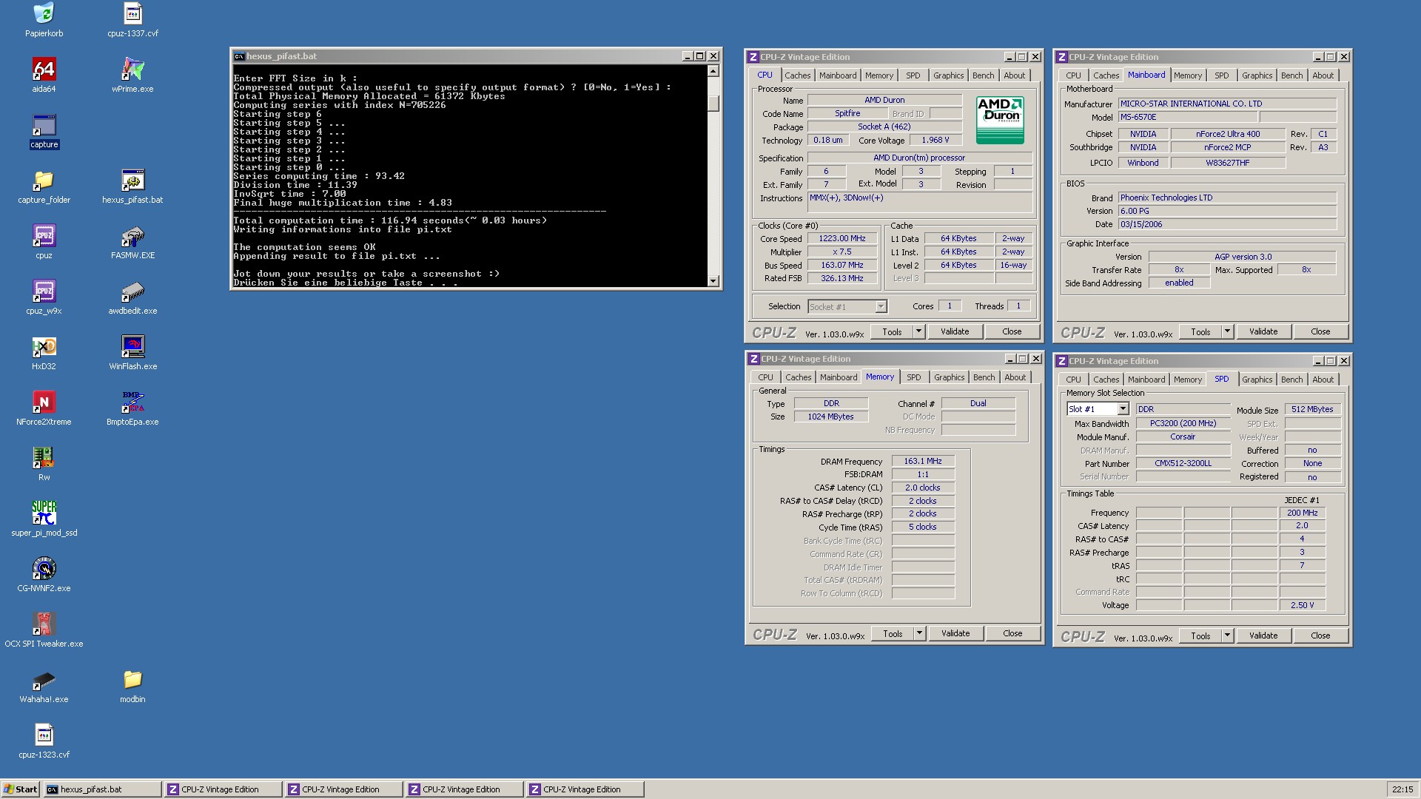The image size is (1421, 799).
Task: Open the cpuz-1337.cvf file icon
Action: 132,13
